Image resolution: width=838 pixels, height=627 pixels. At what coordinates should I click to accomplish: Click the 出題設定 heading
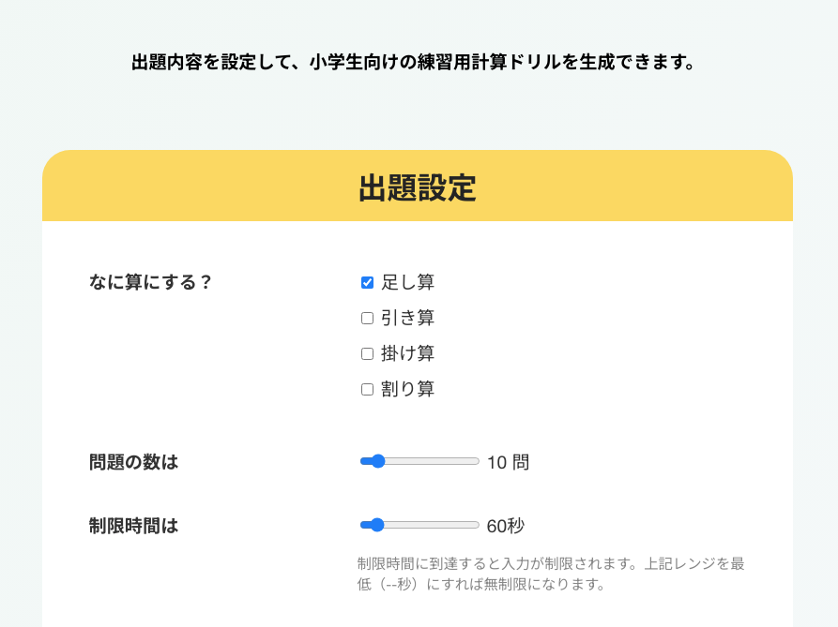[418, 187]
